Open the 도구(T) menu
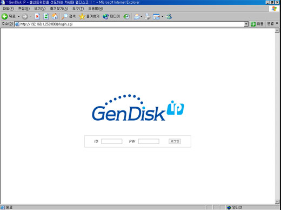Screen dimensions: 281x210 (x=78, y=9)
